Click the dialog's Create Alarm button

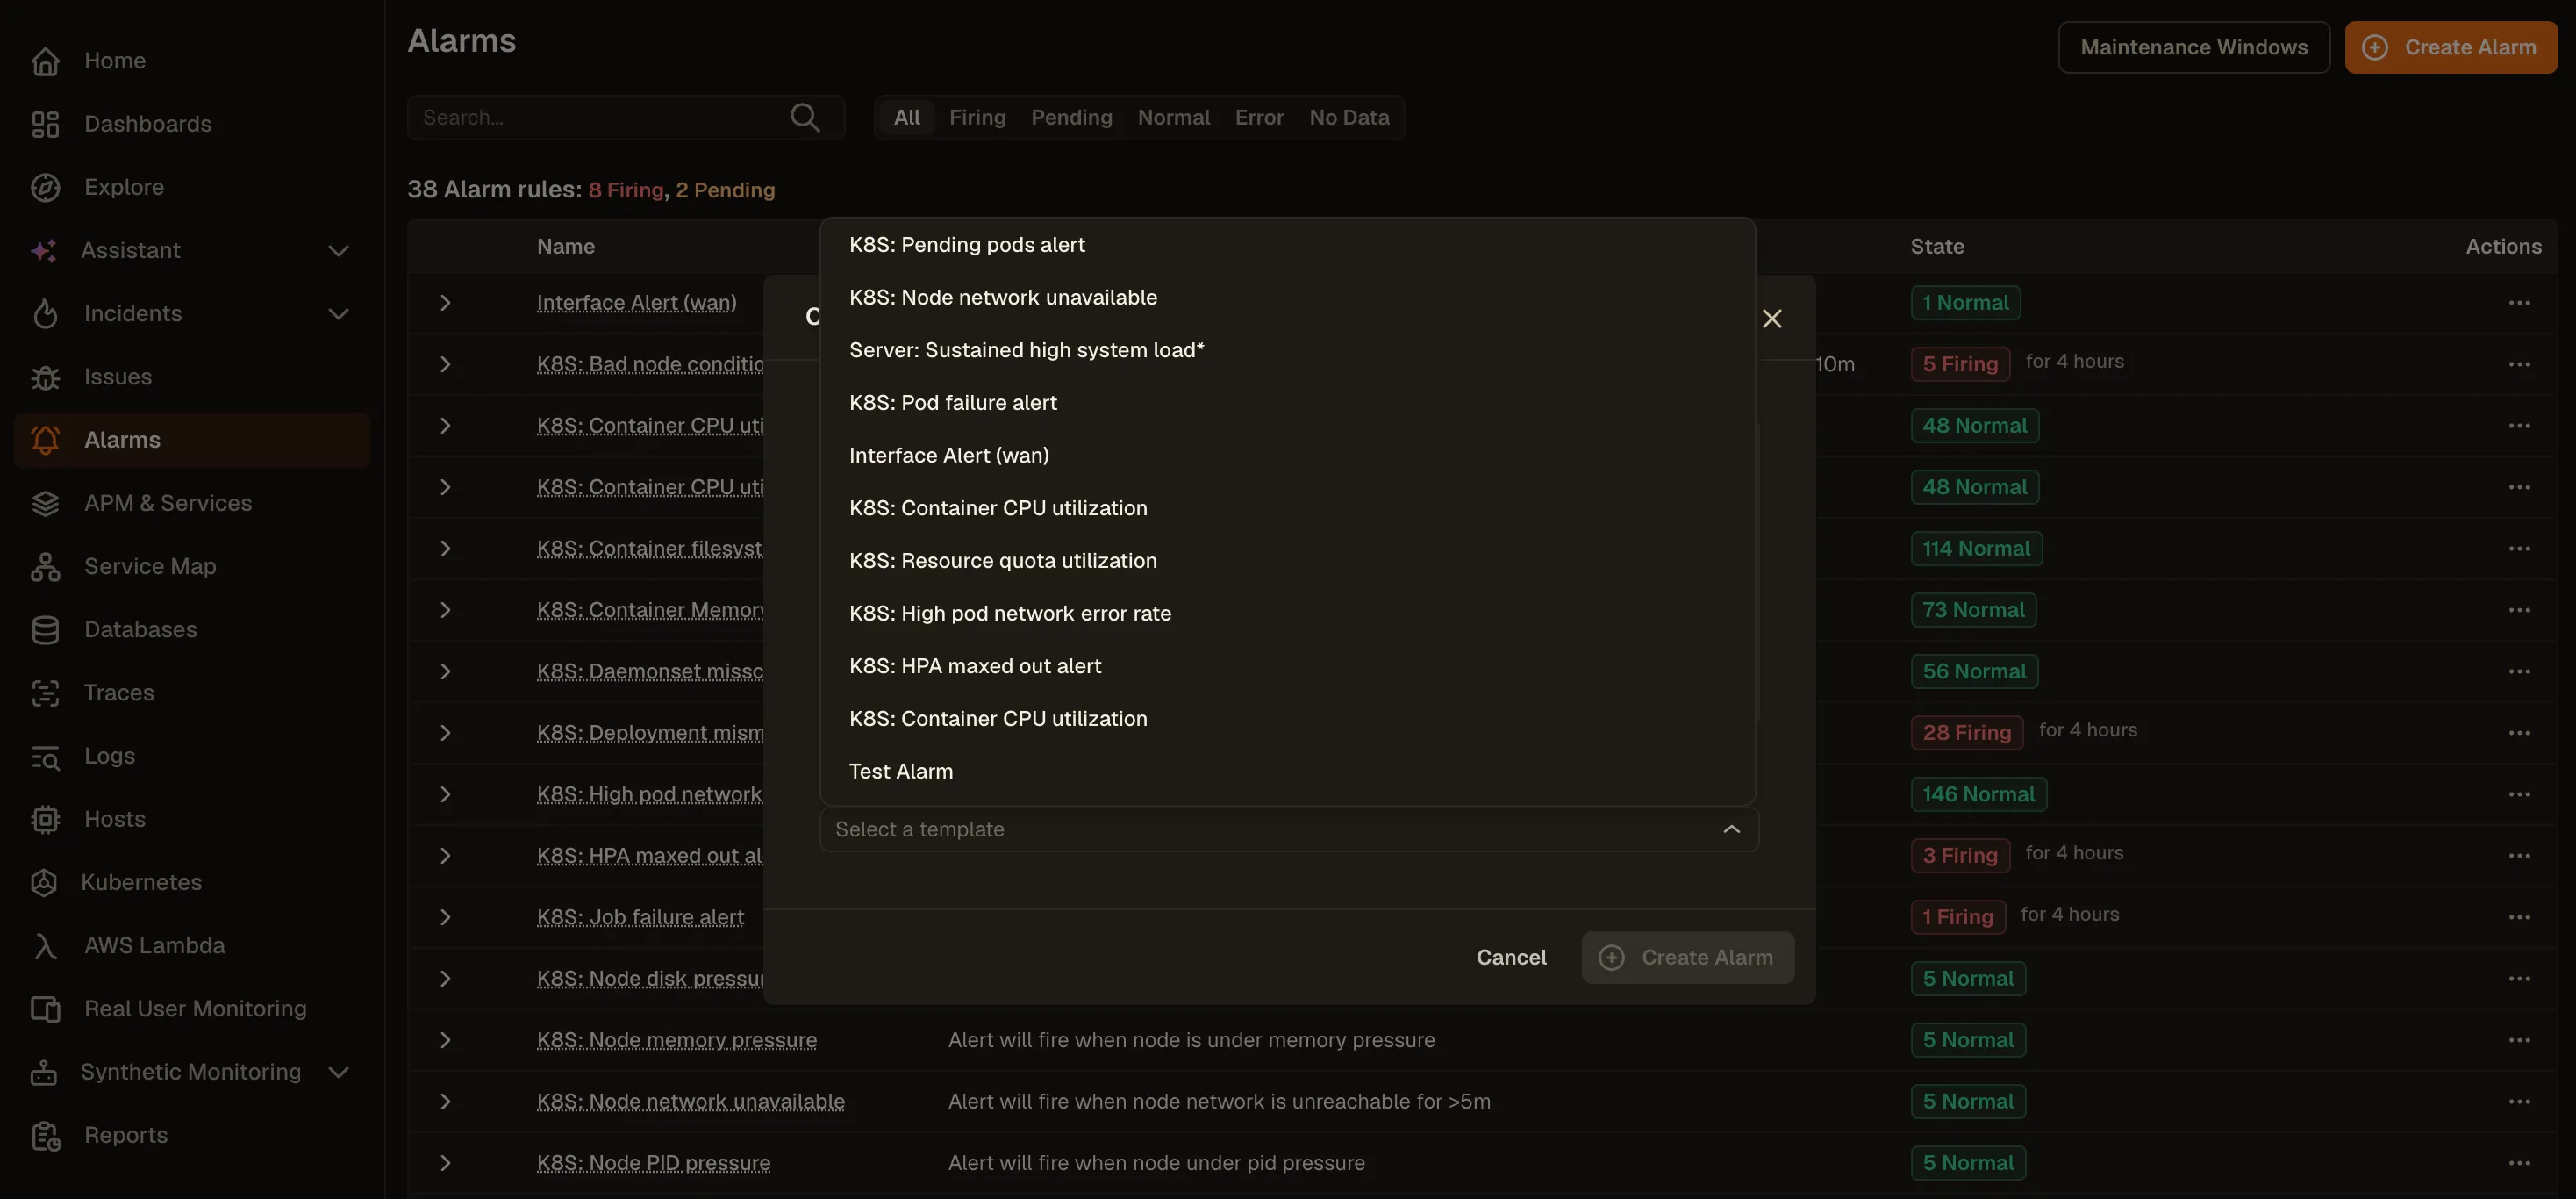click(x=1687, y=957)
